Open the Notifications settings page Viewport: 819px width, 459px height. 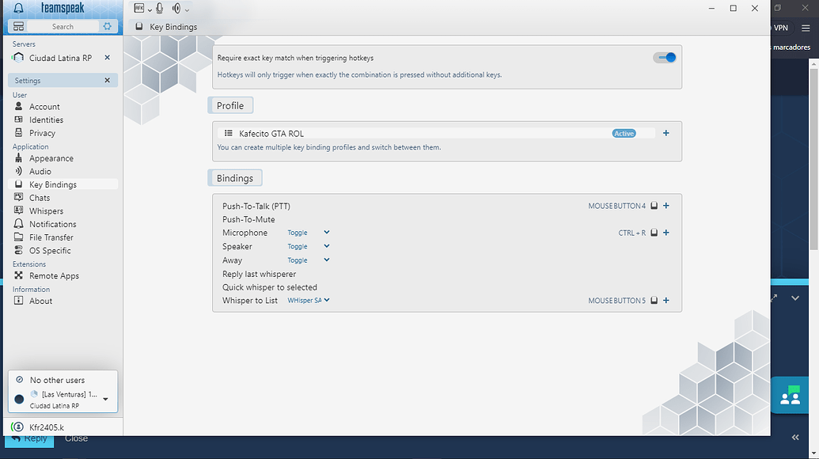point(52,224)
